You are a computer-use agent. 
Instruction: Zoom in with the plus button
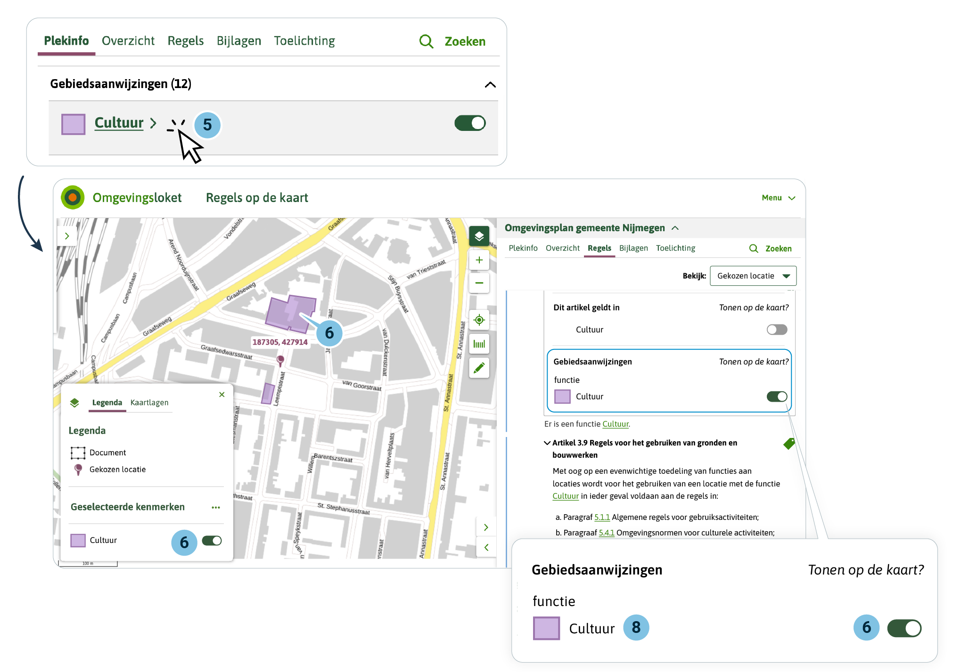tap(479, 260)
